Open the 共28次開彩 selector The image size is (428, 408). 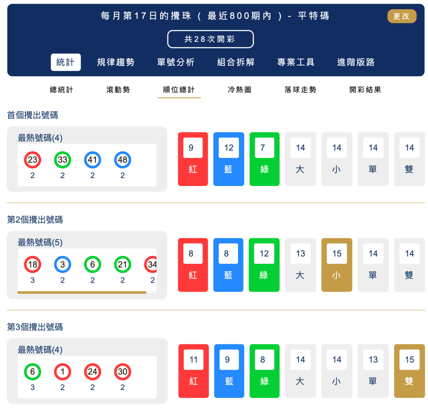point(210,39)
